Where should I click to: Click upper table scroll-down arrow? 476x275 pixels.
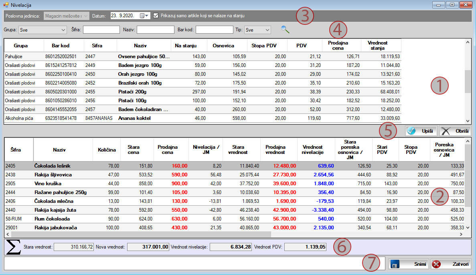(x=468, y=121)
